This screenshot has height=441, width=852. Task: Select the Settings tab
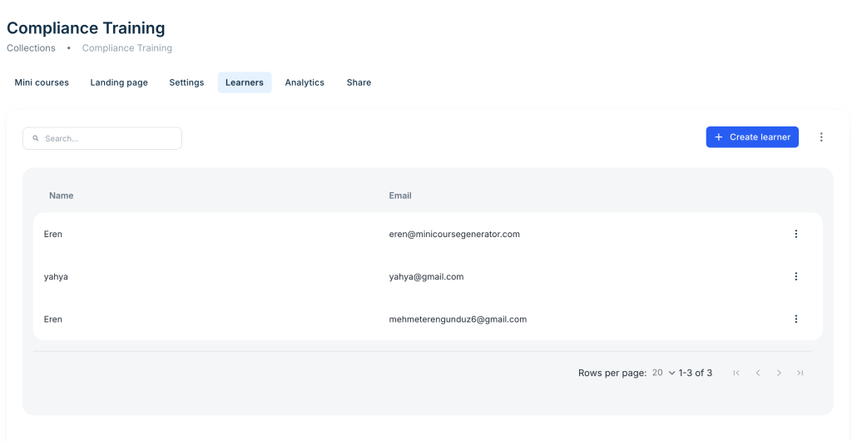pyautogui.click(x=186, y=82)
